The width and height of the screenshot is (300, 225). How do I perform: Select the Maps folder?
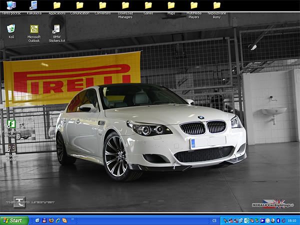click(171, 7)
